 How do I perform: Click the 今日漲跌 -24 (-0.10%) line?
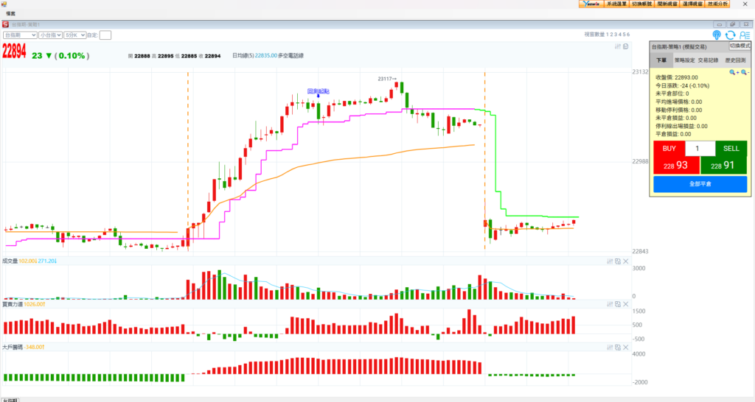[x=682, y=85]
